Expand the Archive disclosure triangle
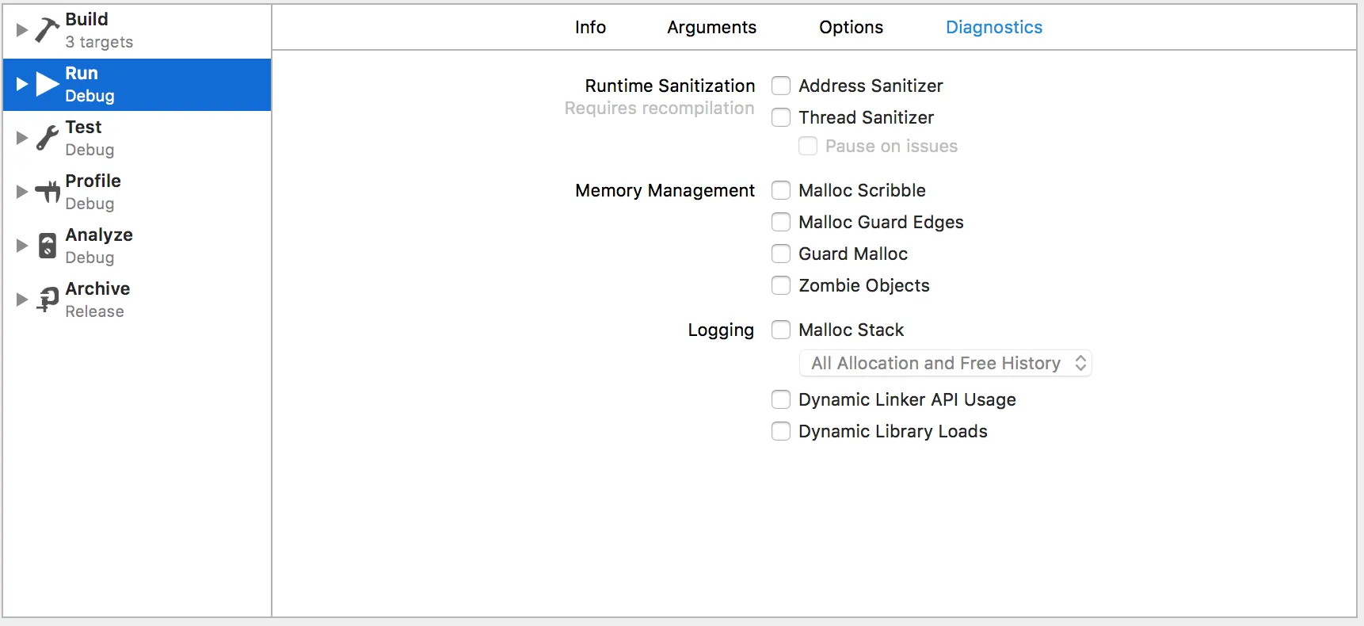This screenshot has height=626, width=1364. pyautogui.click(x=22, y=300)
